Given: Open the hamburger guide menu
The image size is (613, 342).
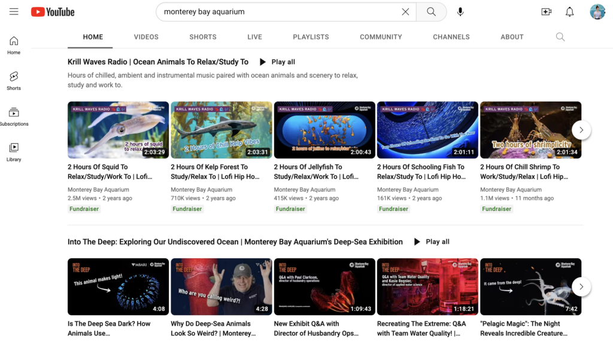Looking at the screenshot, I should [14, 12].
